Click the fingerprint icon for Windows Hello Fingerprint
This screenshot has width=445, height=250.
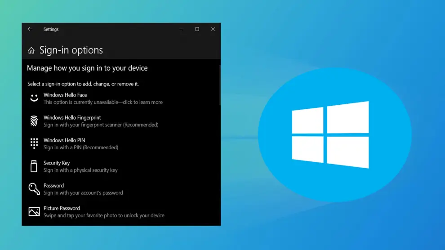[x=34, y=121]
